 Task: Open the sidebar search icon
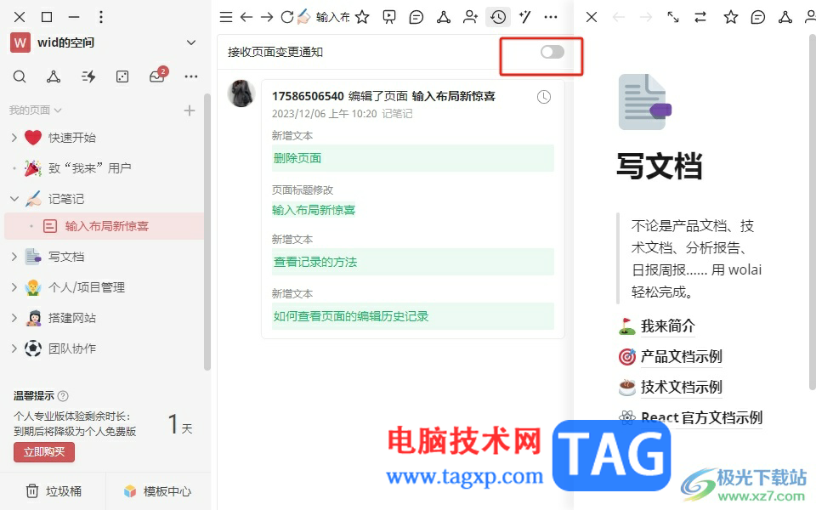click(20, 77)
